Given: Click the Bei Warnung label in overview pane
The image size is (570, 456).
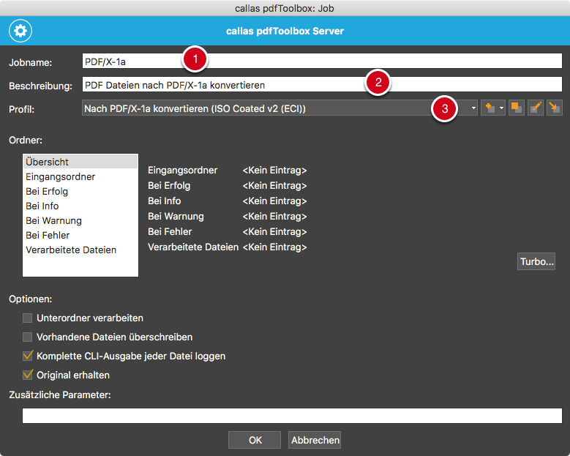Looking at the screenshot, I should click(176, 217).
